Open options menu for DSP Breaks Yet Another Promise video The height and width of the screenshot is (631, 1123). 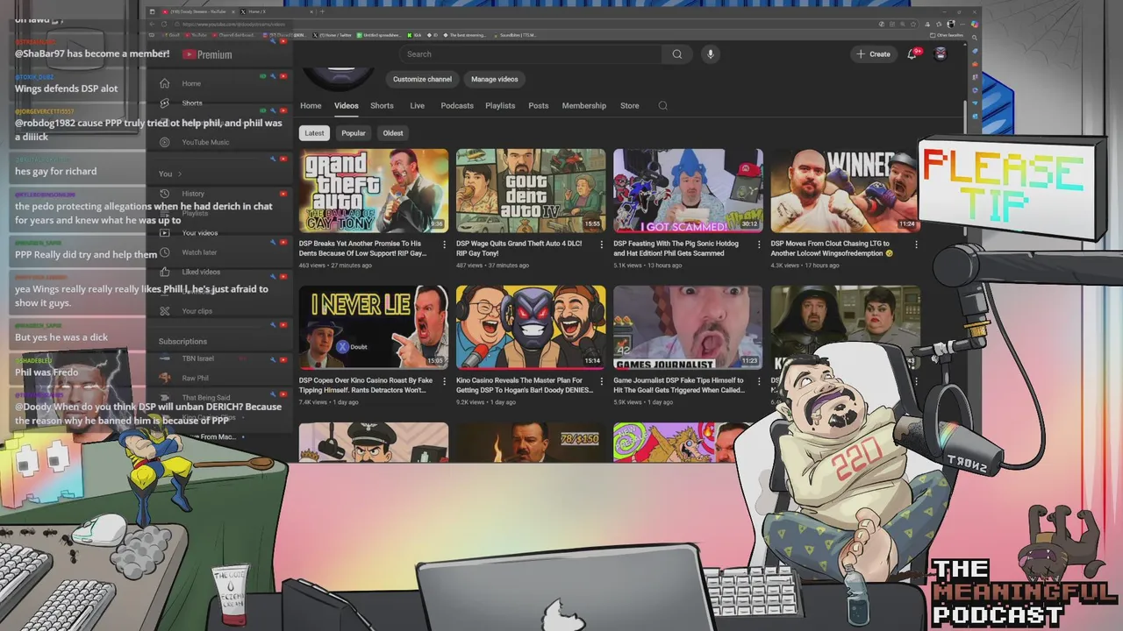444,245
